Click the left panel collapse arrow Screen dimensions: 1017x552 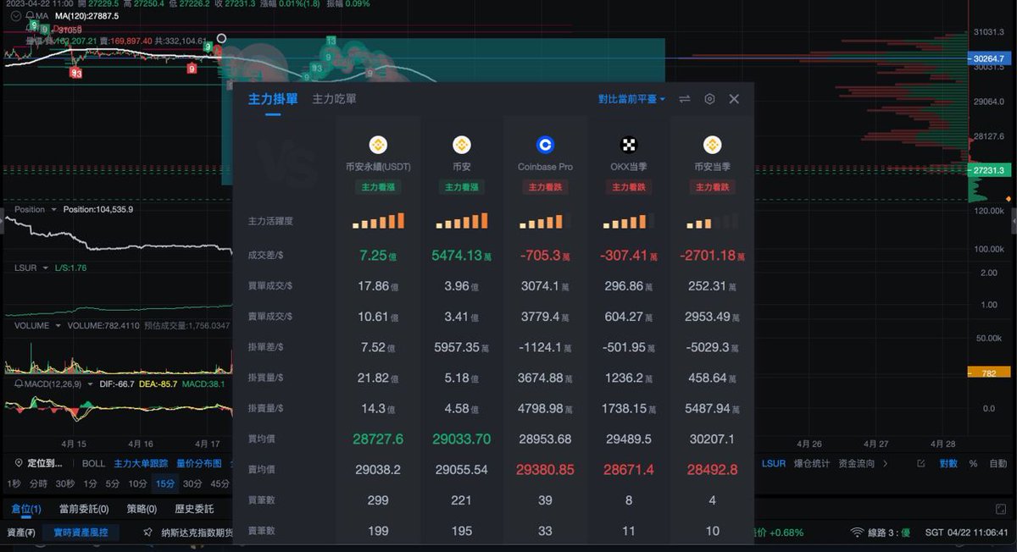(3, 222)
